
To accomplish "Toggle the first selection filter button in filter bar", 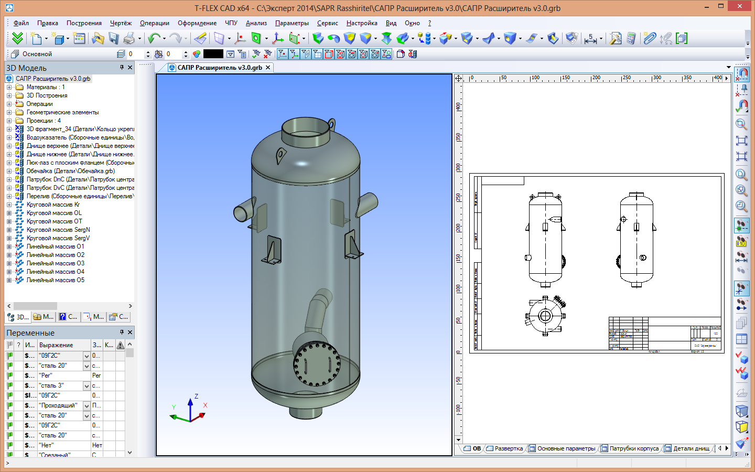I will [283, 54].
